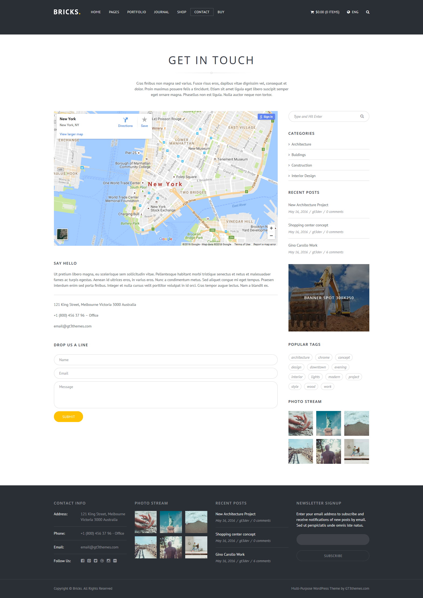Open the PAGES menu item
Image resolution: width=423 pixels, height=598 pixels.
pyautogui.click(x=114, y=12)
